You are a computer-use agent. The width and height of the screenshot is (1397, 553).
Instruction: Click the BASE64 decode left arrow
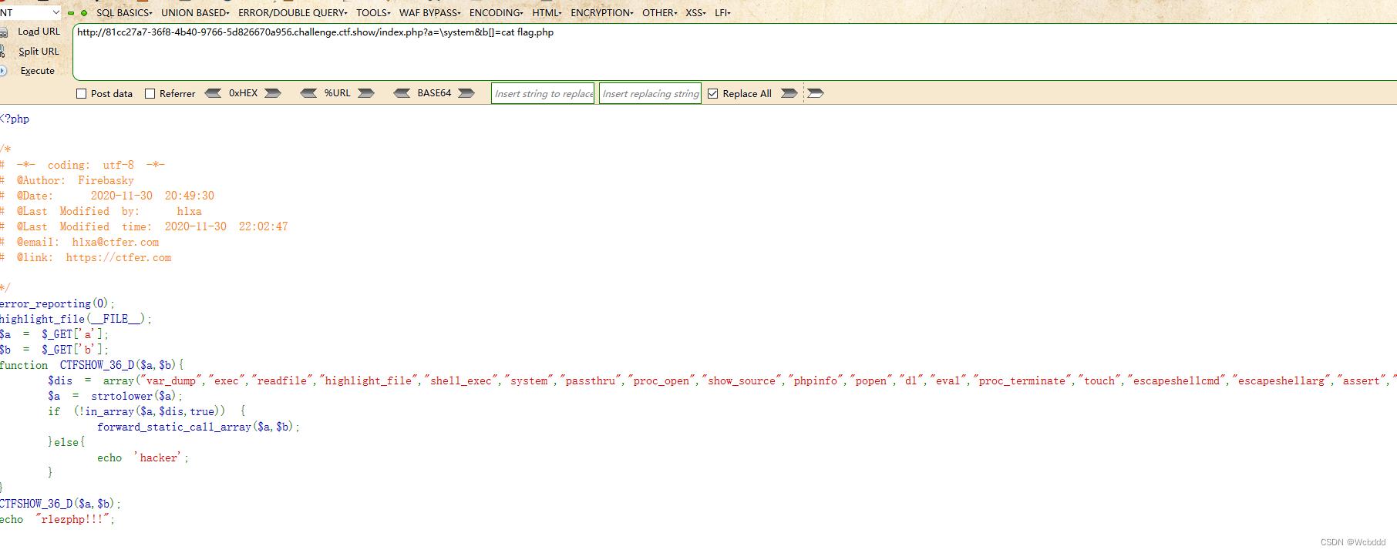pos(402,93)
